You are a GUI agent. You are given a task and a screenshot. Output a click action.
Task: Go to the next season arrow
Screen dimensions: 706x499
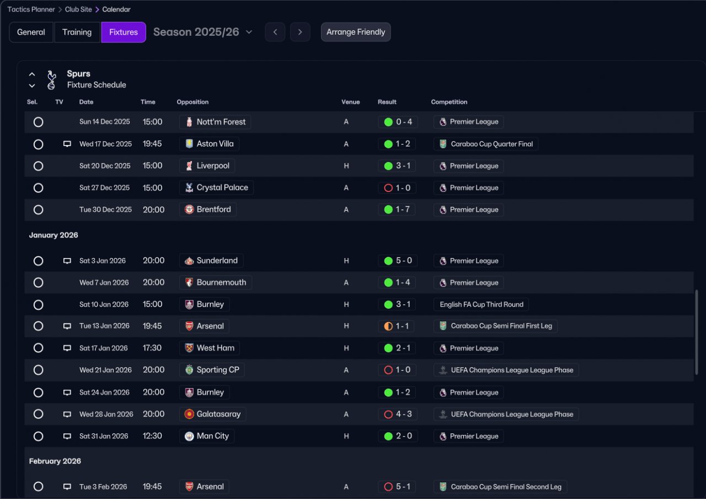(300, 32)
